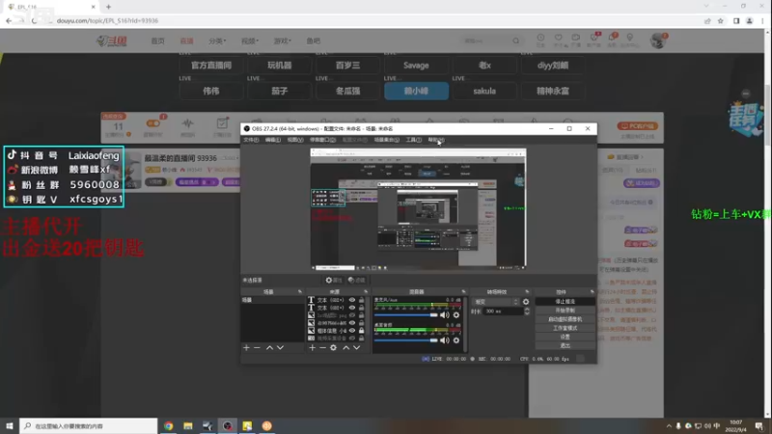Viewport: 772px width, 434px height.
Task: Open the OBS icon in the taskbar
Action: [228, 426]
